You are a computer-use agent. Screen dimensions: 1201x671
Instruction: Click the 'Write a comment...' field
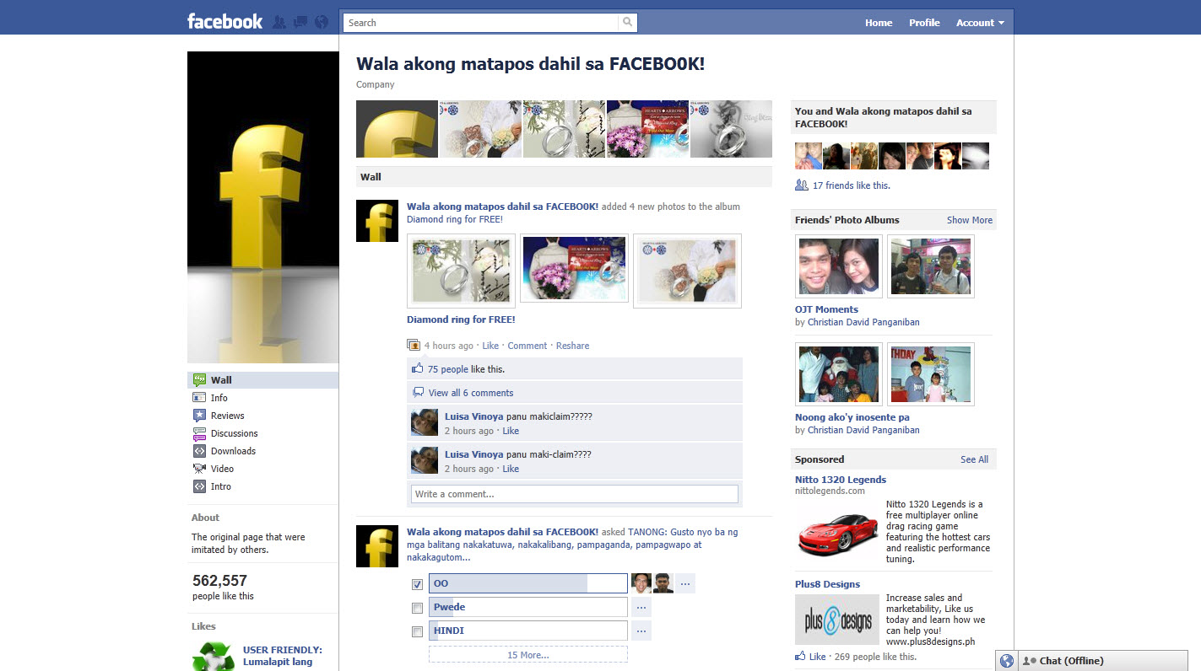(575, 494)
